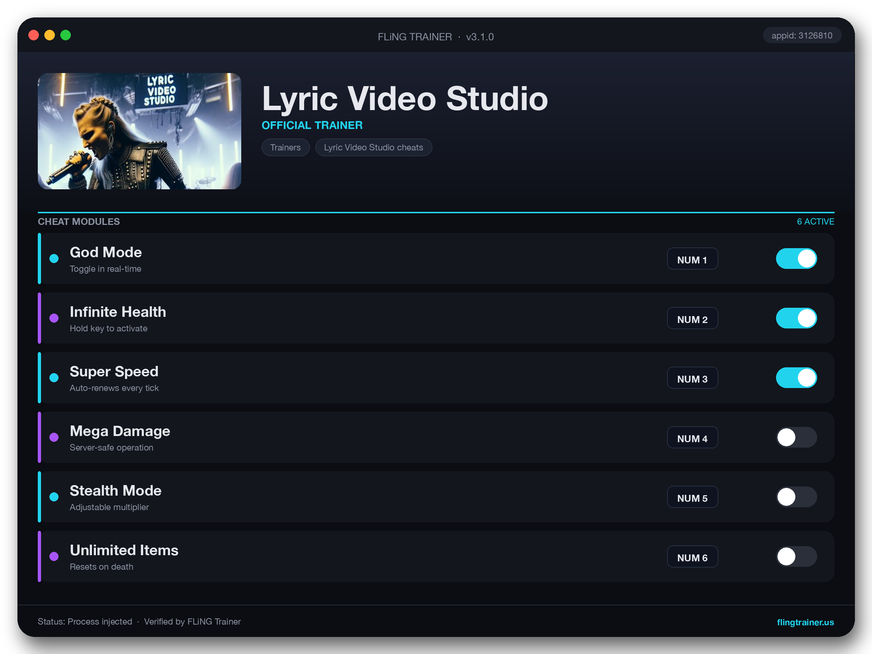Select the NUM 4 hotkey badge
872x654 pixels.
pyautogui.click(x=692, y=437)
